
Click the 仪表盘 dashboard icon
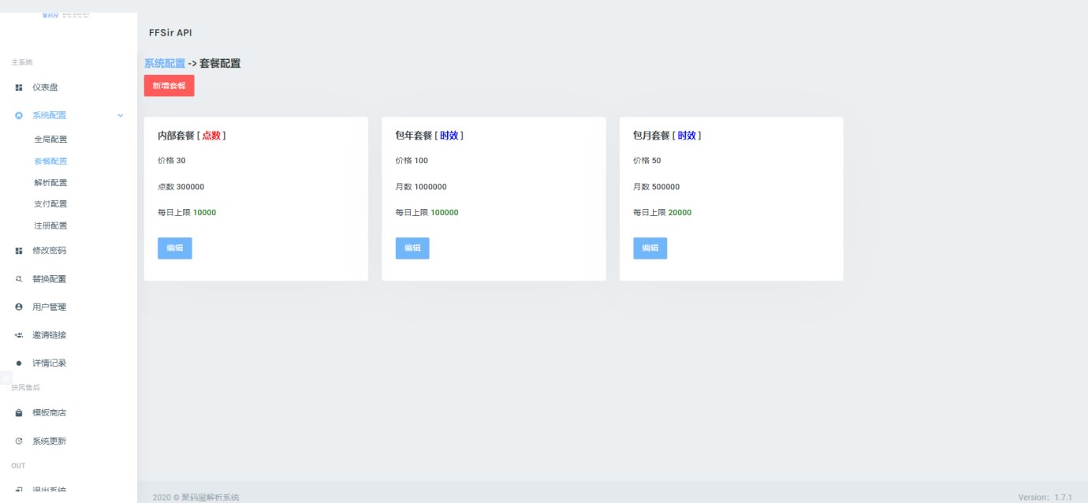[19, 88]
